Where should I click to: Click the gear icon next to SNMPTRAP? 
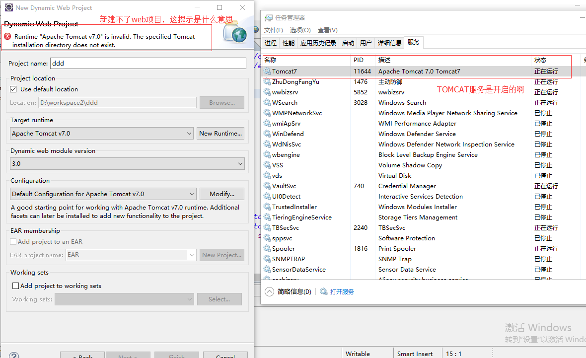[267, 259]
